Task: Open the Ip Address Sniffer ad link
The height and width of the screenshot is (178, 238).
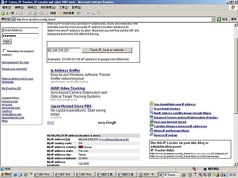Action: pos(65,70)
